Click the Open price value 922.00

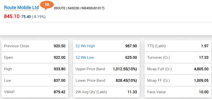tap(60, 57)
